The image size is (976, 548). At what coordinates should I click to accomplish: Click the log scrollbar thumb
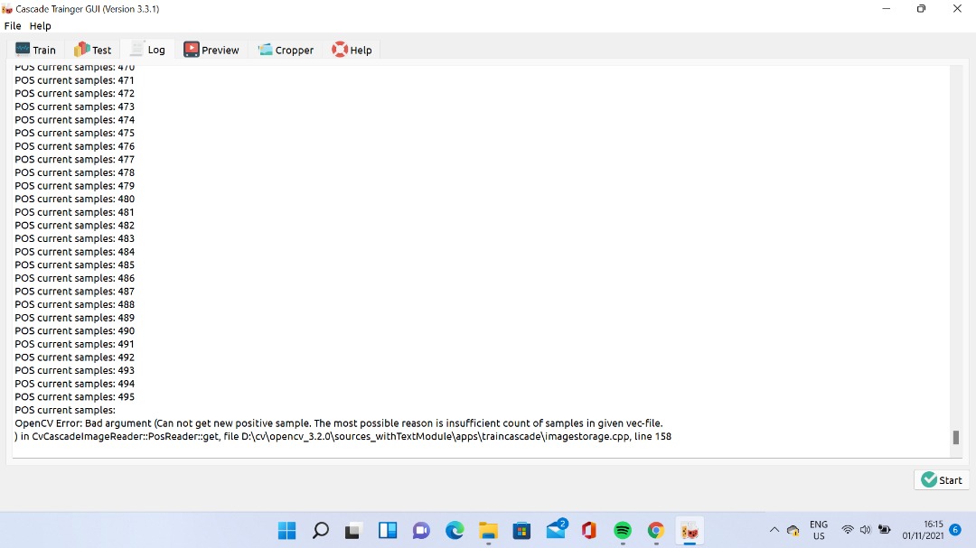pyautogui.click(x=955, y=437)
